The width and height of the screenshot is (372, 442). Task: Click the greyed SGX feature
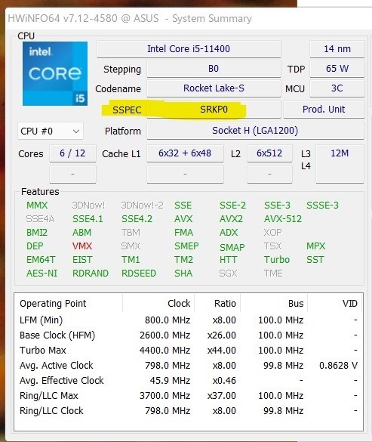click(x=228, y=274)
